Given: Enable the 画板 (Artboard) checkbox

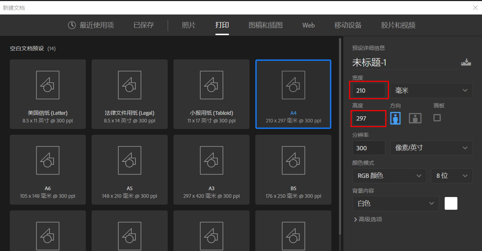Looking at the screenshot, I should 437,118.
